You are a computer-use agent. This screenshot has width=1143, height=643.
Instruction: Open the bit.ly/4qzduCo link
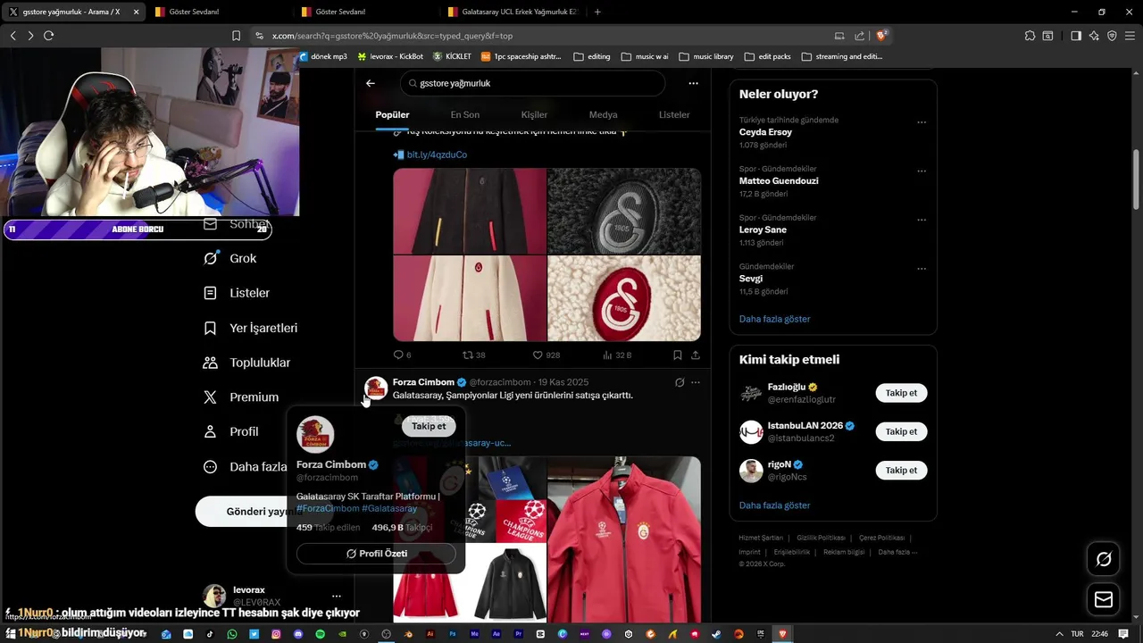click(437, 154)
